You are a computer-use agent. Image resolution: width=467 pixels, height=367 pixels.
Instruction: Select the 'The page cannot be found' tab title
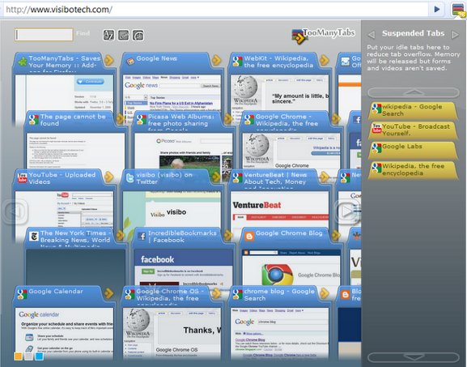(73, 120)
